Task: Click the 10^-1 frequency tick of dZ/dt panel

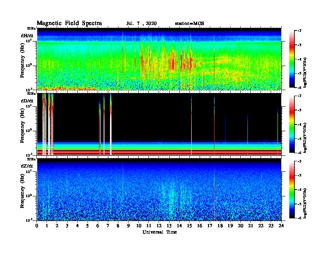Action: [29, 220]
